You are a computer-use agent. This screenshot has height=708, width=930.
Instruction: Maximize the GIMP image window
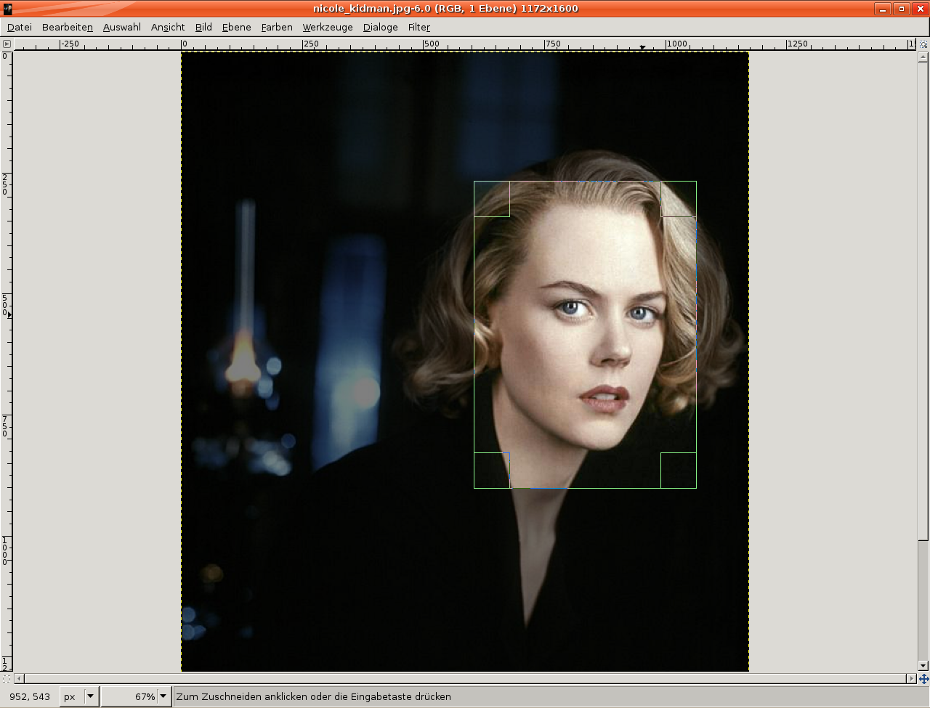(x=902, y=9)
